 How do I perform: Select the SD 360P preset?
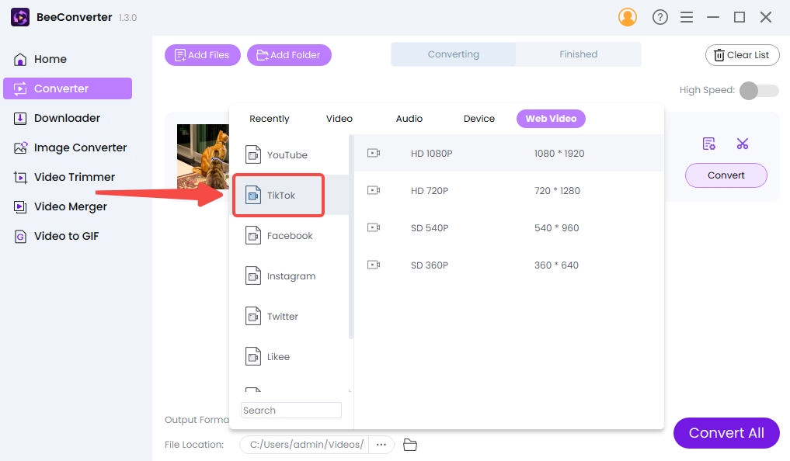509,265
